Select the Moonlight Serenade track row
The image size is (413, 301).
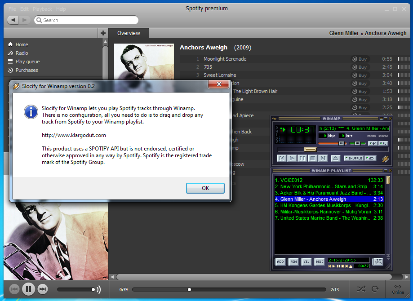pyautogui.click(x=295, y=59)
